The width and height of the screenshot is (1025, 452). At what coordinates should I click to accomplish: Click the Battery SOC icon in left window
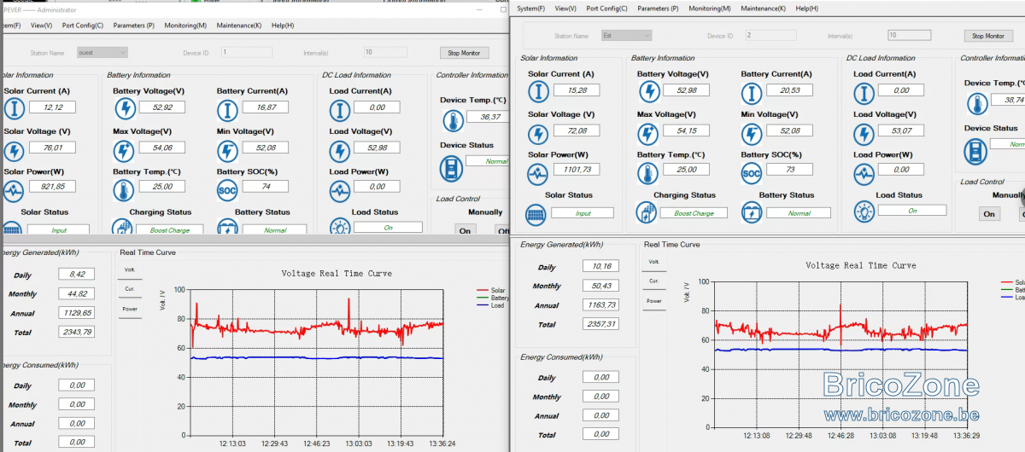point(227,190)
